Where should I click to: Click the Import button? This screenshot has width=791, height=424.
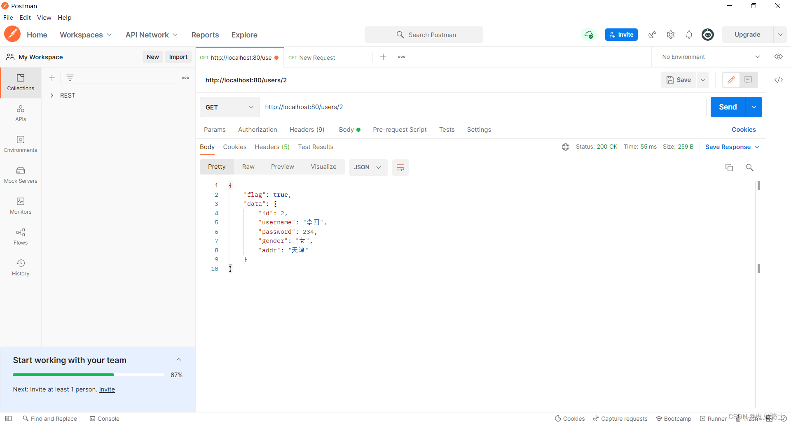tap(178, 57)
